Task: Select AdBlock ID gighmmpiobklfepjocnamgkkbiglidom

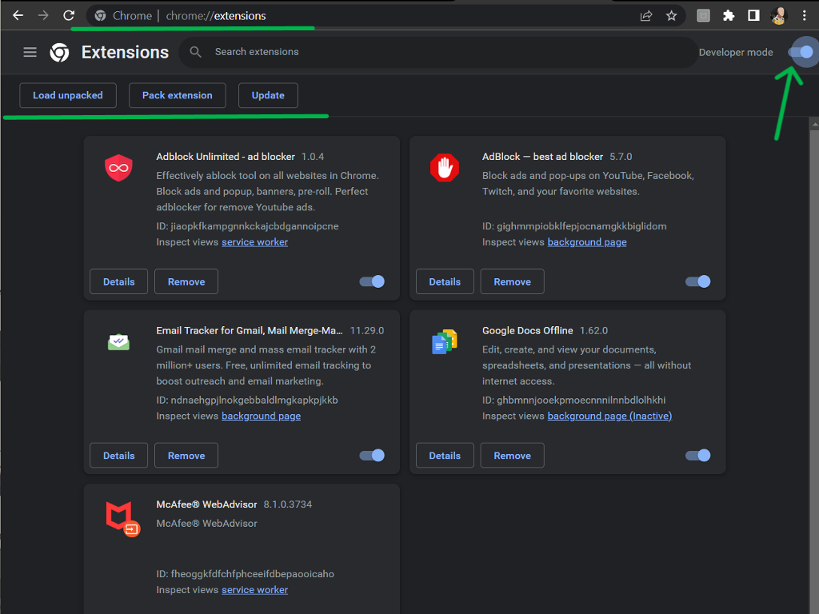Action: (x=581, y=226)
